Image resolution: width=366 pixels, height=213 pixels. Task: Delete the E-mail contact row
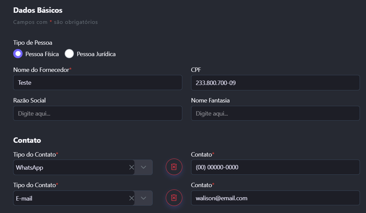point(174,198)
